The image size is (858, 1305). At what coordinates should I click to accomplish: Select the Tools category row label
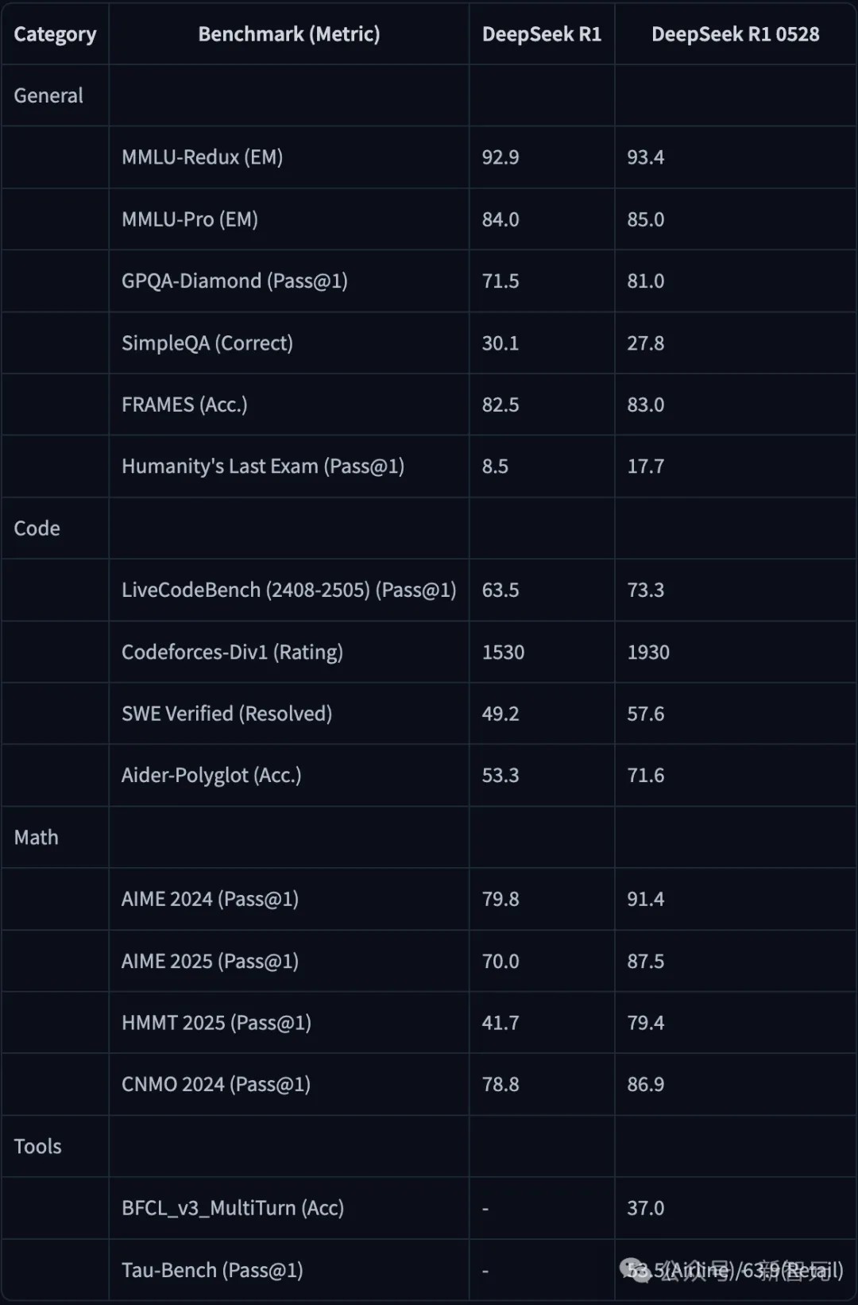click(x=37, y=1146)
